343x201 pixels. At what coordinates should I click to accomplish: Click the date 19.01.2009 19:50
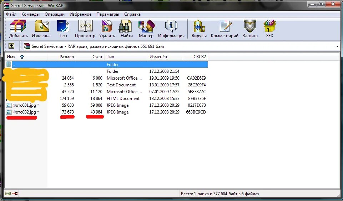tap(164, 78)
